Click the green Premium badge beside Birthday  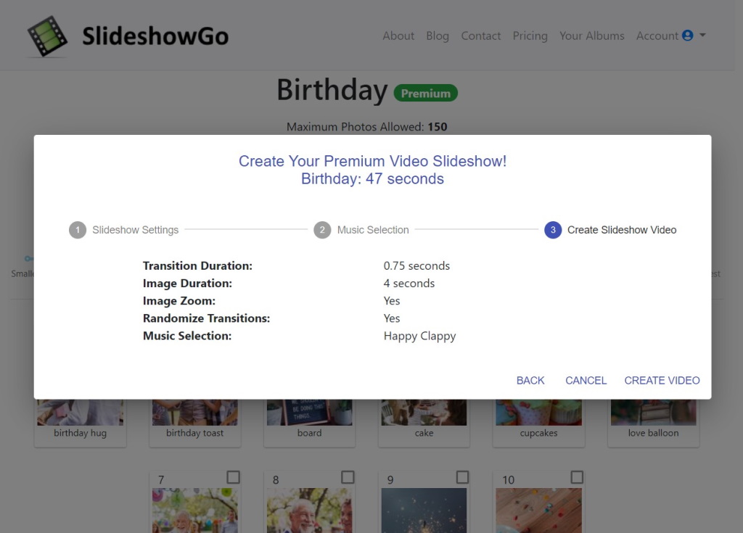pyautogui.click(x=425, y=93)
